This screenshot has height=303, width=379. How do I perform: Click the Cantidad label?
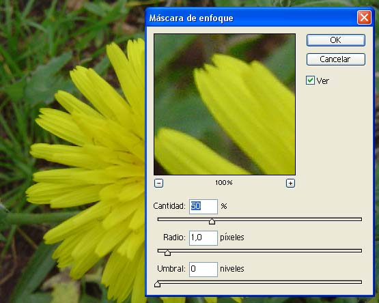pyautogui.click(x=169, y=206)
